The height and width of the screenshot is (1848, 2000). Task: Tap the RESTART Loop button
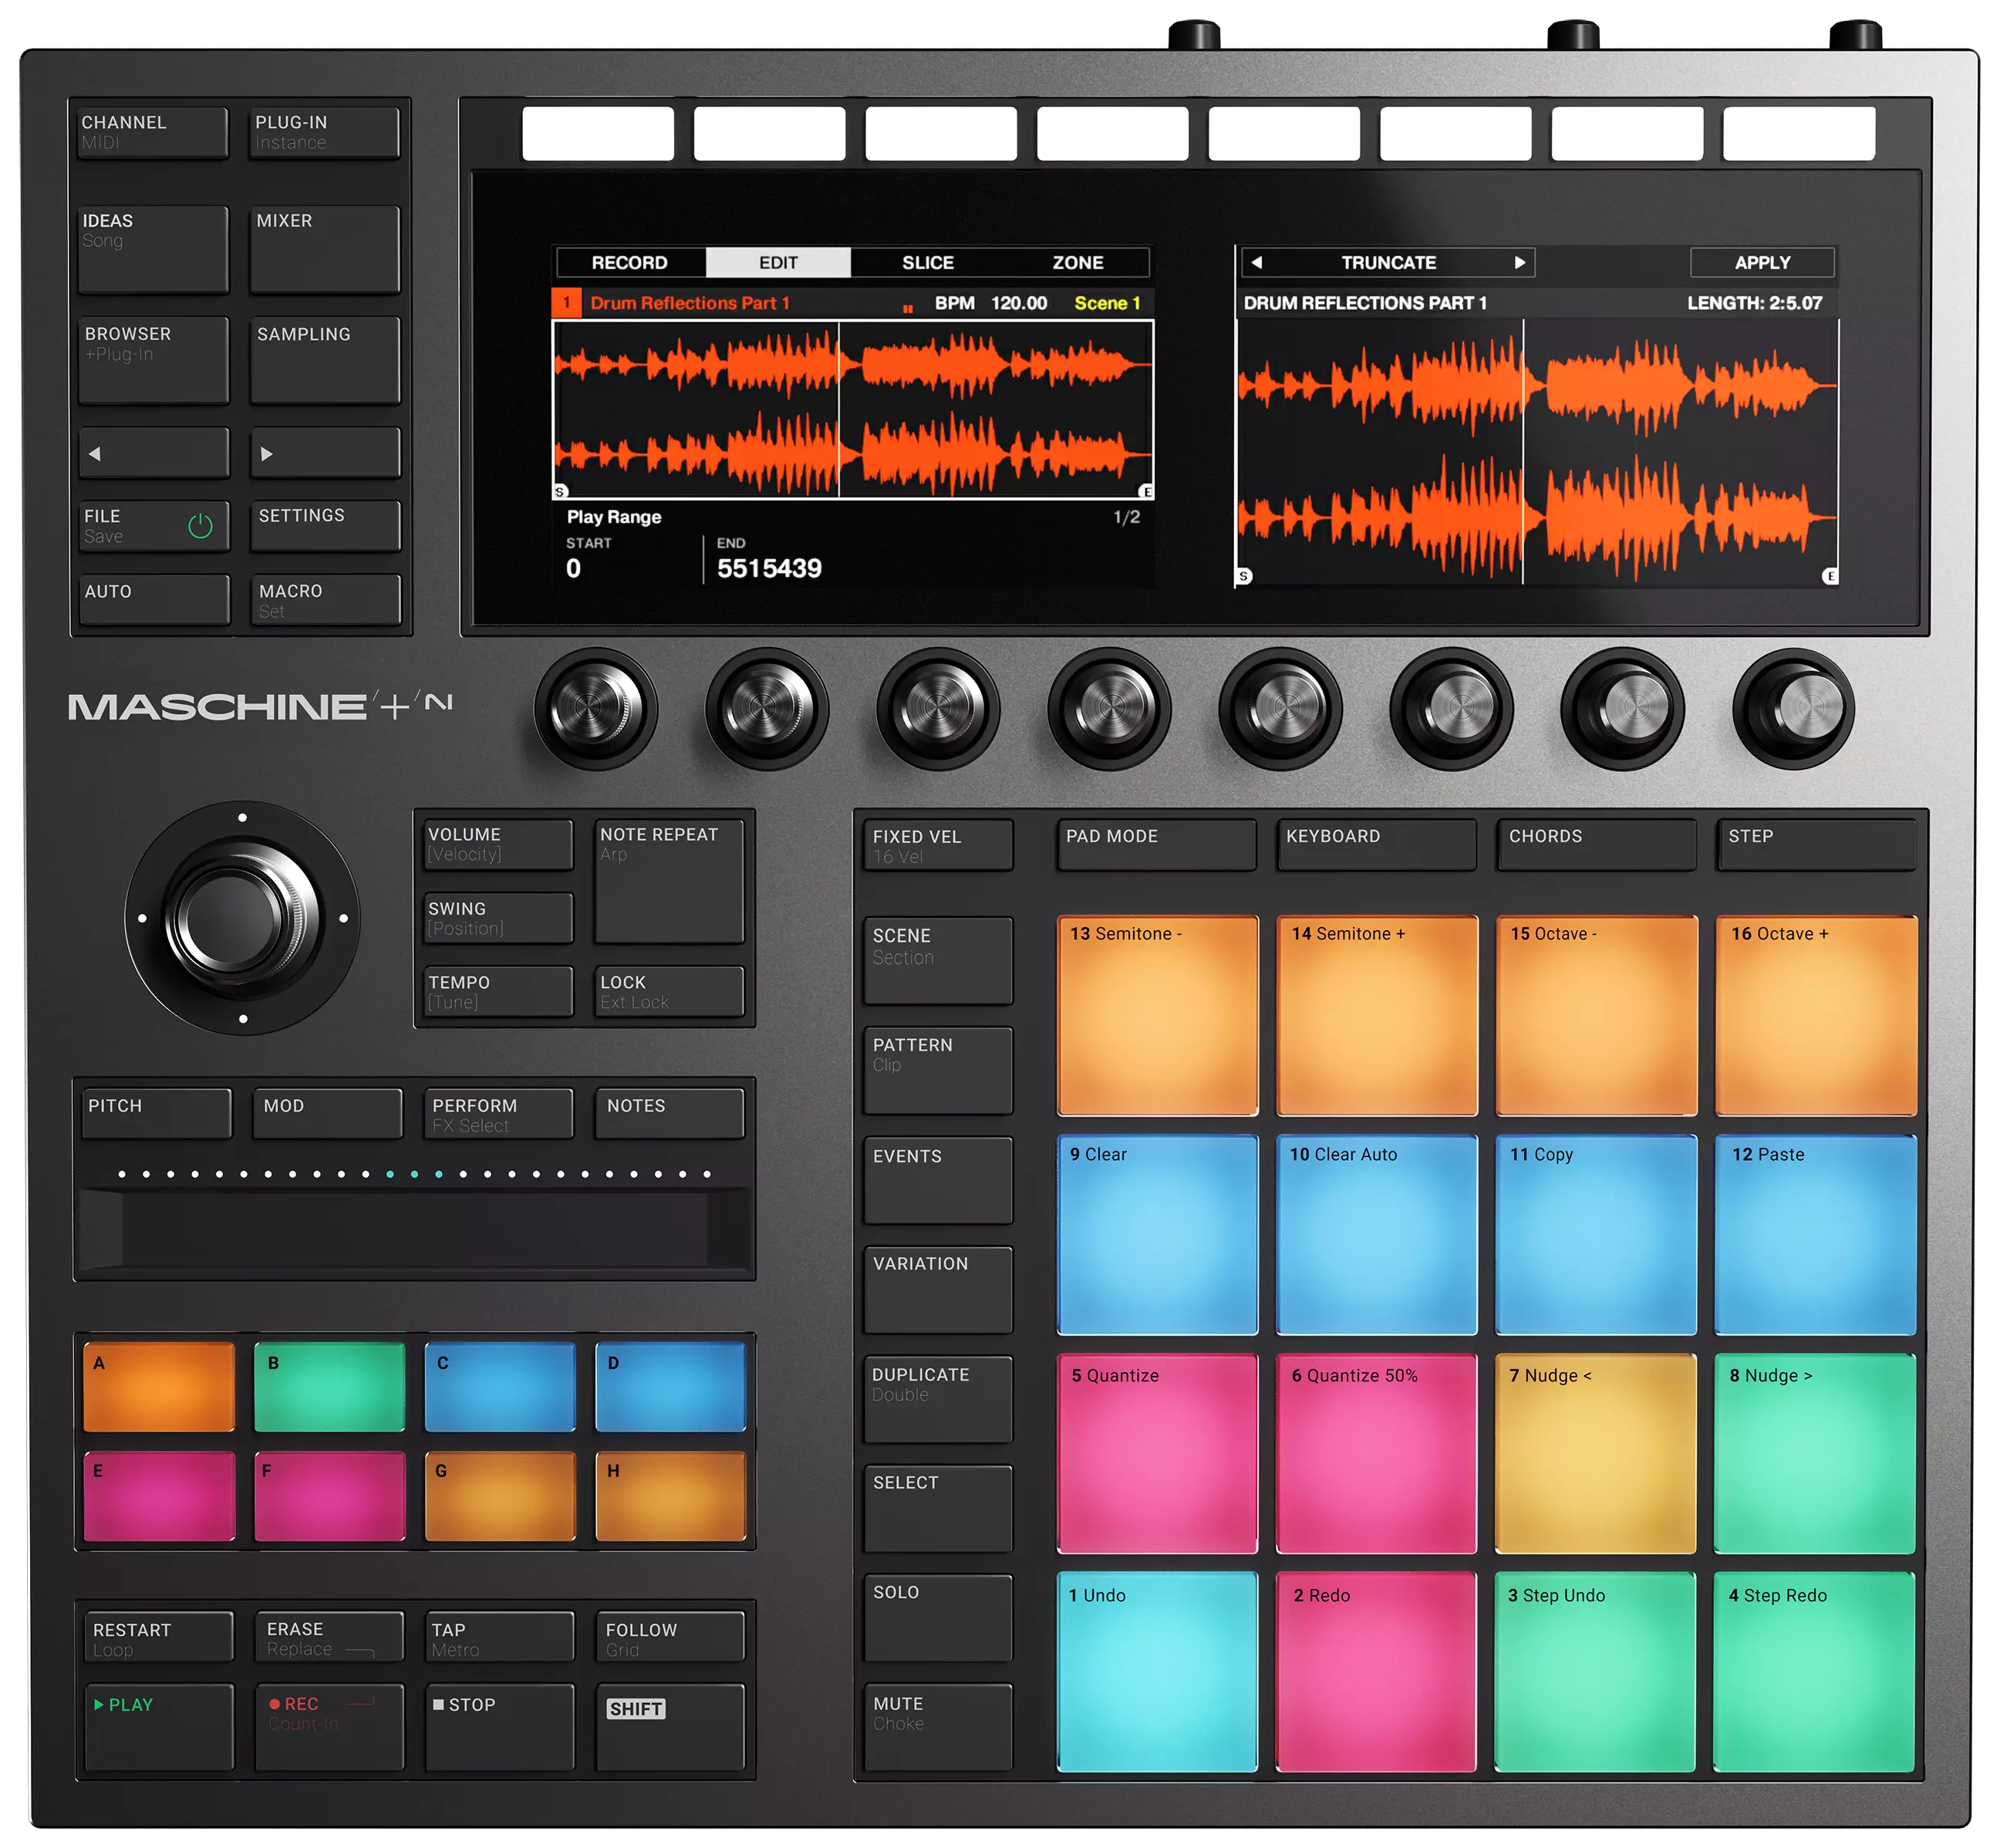[x=159, y=1636]
